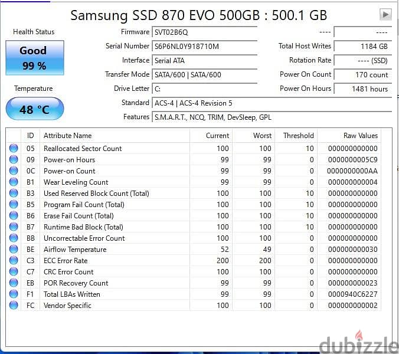Click the Samsung SSD 870 EVO 500GB title

[x=198, y=15]
